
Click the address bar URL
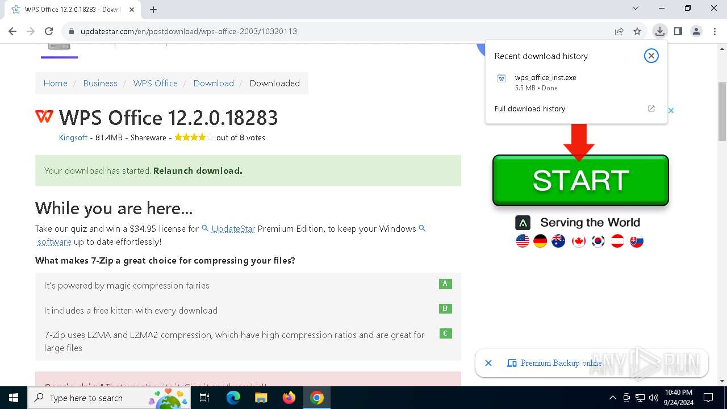(x=189, y=31)
